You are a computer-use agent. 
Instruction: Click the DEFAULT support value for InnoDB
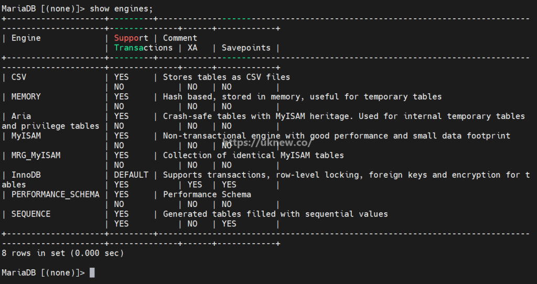[x=131, y=175]
